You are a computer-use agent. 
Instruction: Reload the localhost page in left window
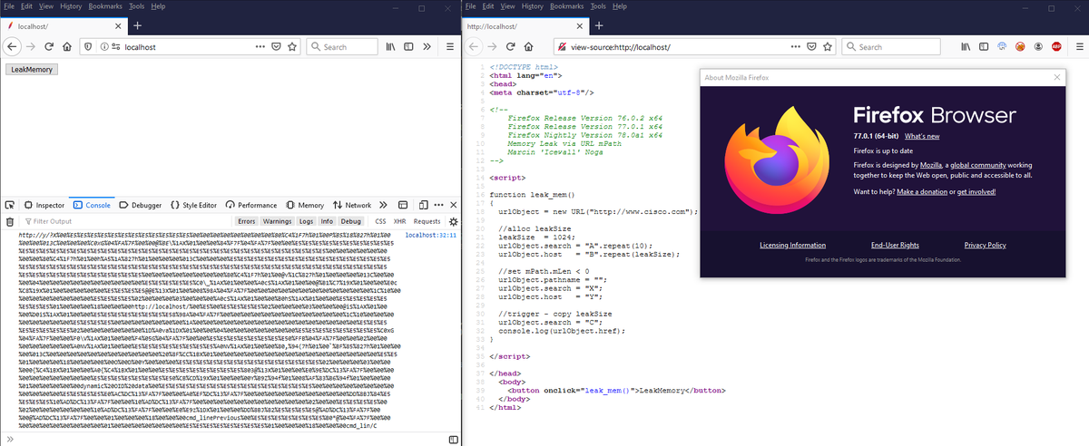tap(48, 46)
